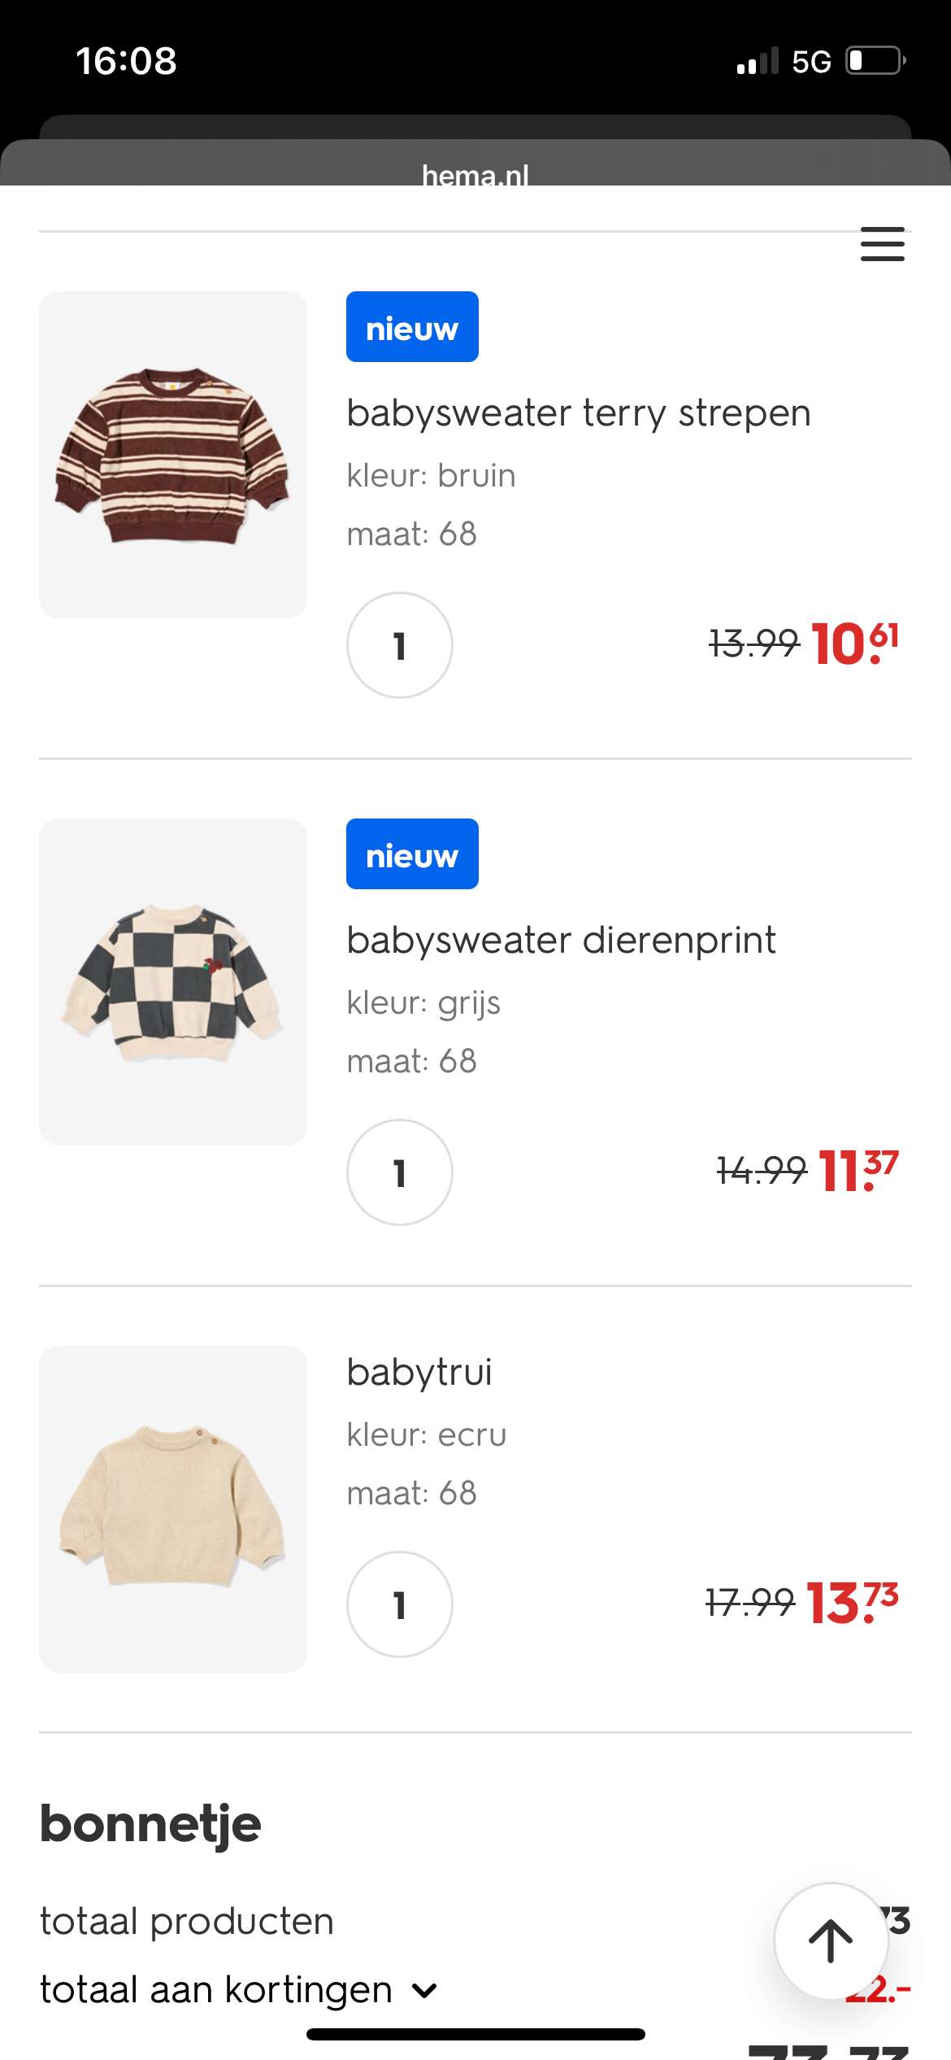The image size is (951, 2060).
Task: Tap the battery status icon
Action: [x=875, y=61]
